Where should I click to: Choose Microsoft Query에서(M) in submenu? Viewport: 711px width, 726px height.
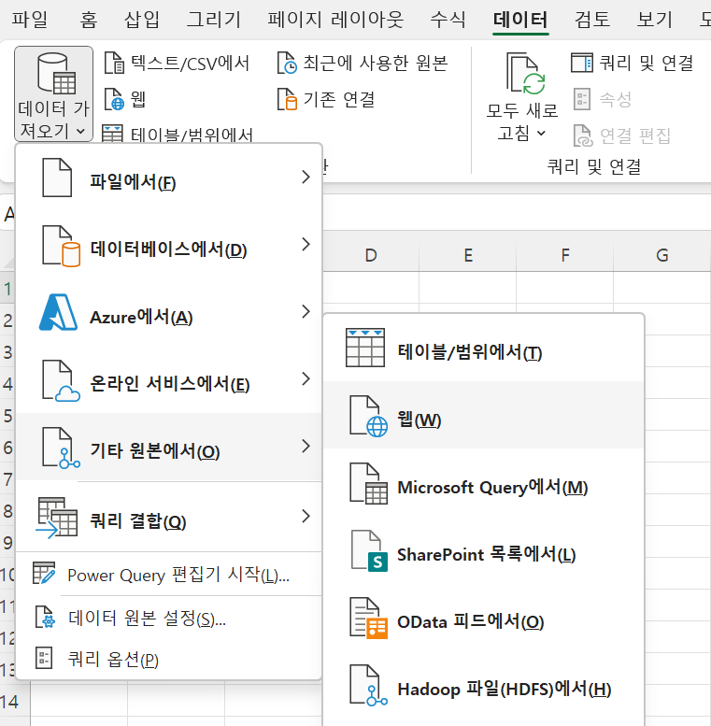(483, 483)
